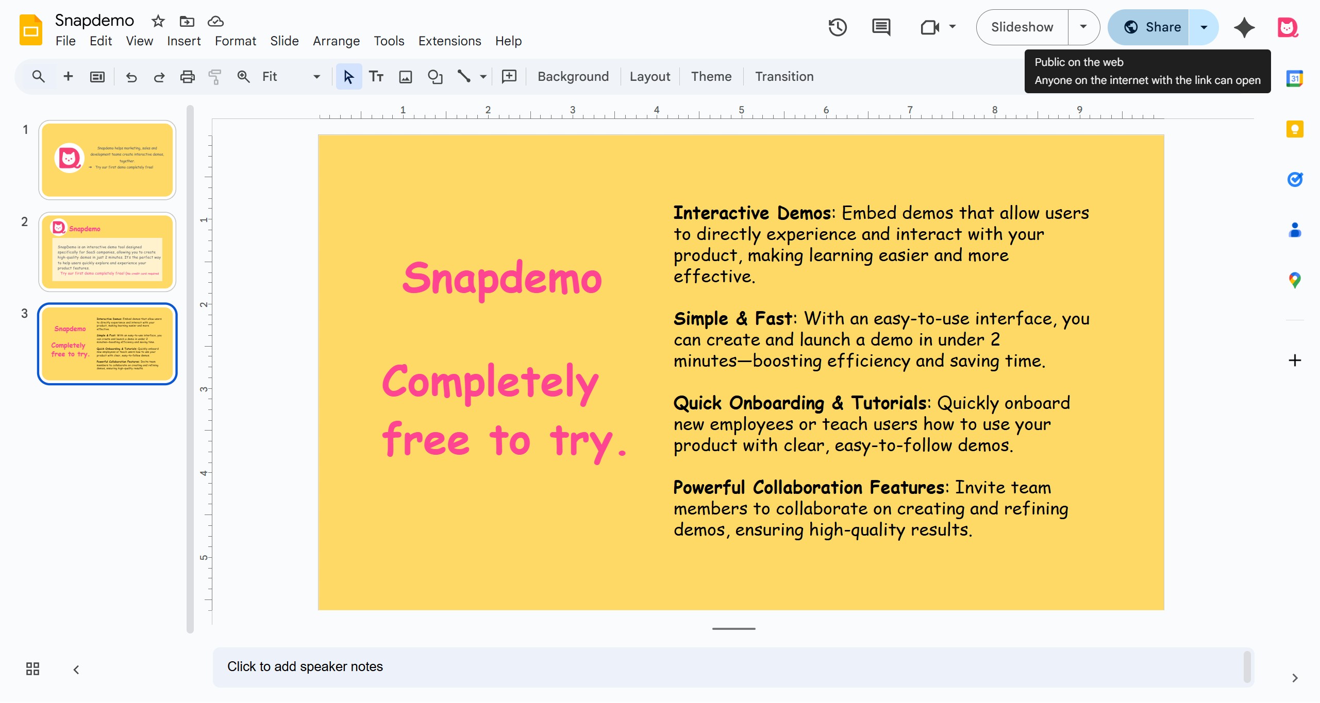Activate the paint format roller
1320x703 pixels.
pyautogui.click(x=215, y=77)
